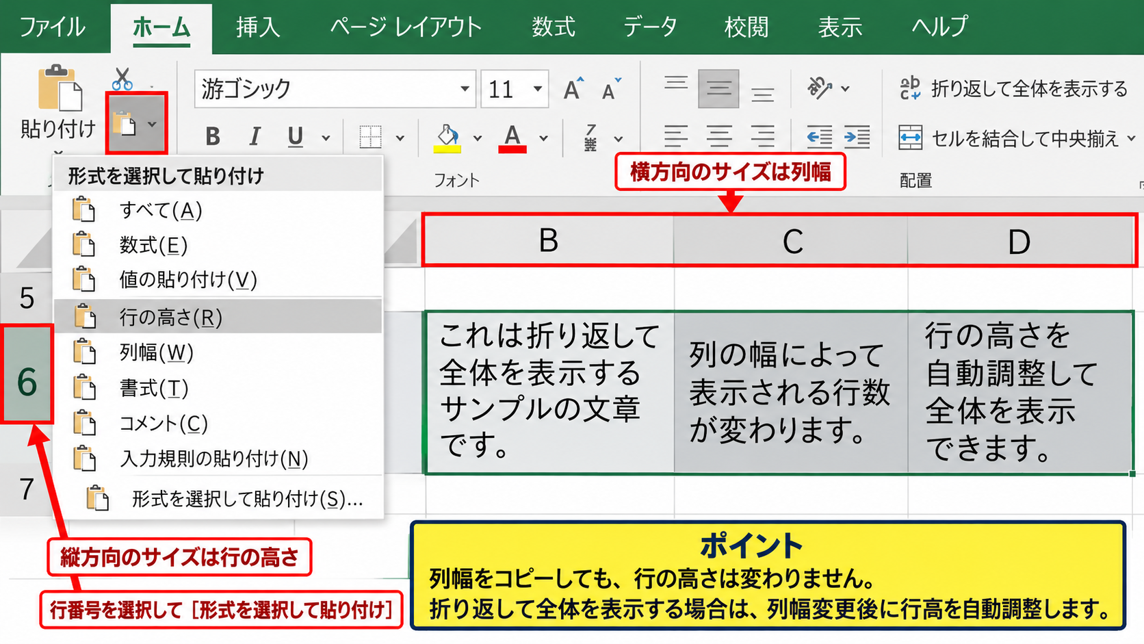Choose 行の高さ(R) paste option
The image size is (1144, 644).
tap(218, 316)
